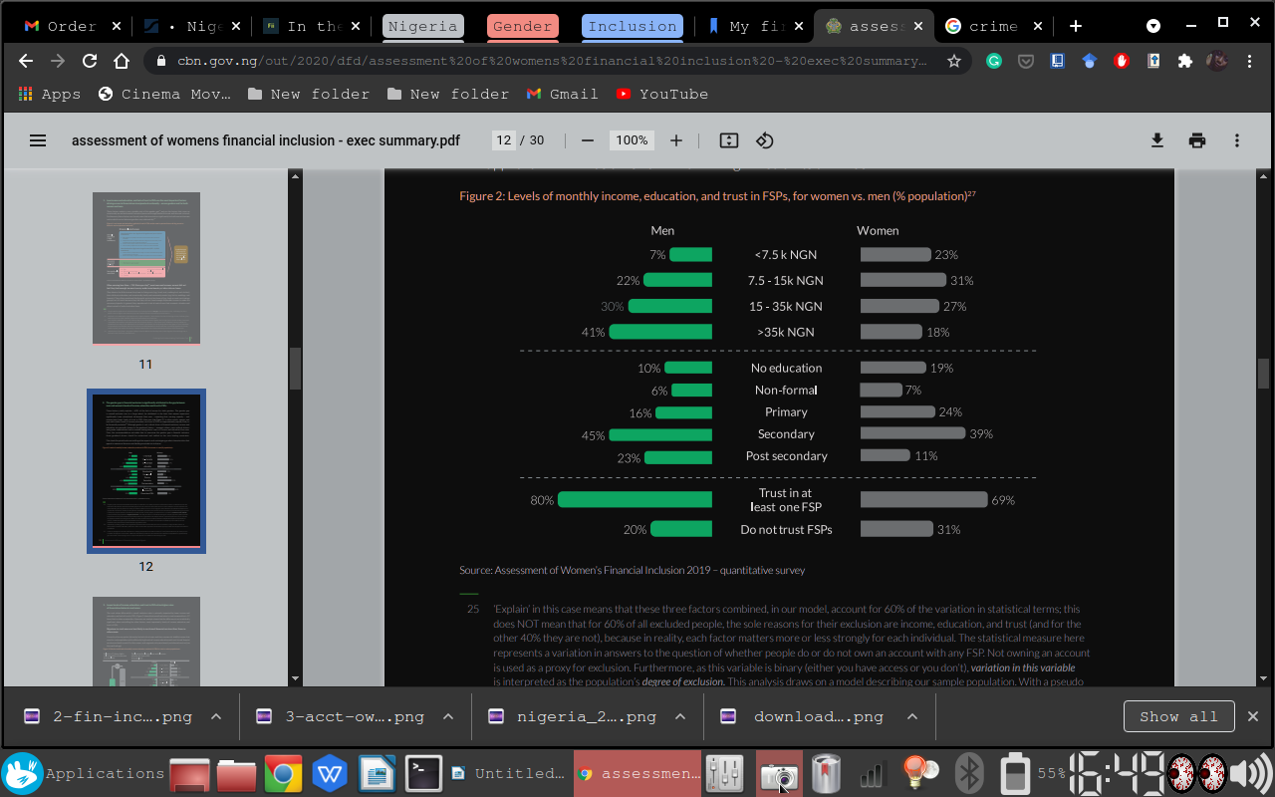Bookmark this page with the star icon
The height and width of the screenshot is (797, 1275).
pos(954,61)
